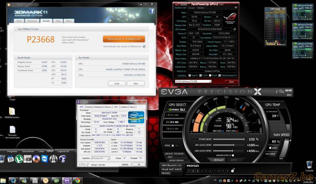
Task: Click the Save button in 3DMark
Action: click(136, 84)
